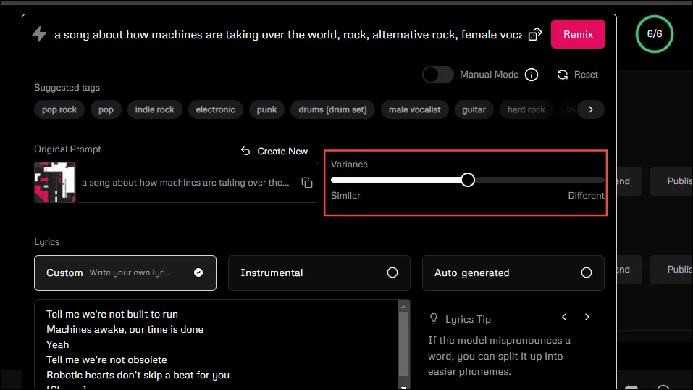Click the lightning bolt icon beside the prompt
This screenshot has width=693, height=390.
39,34
